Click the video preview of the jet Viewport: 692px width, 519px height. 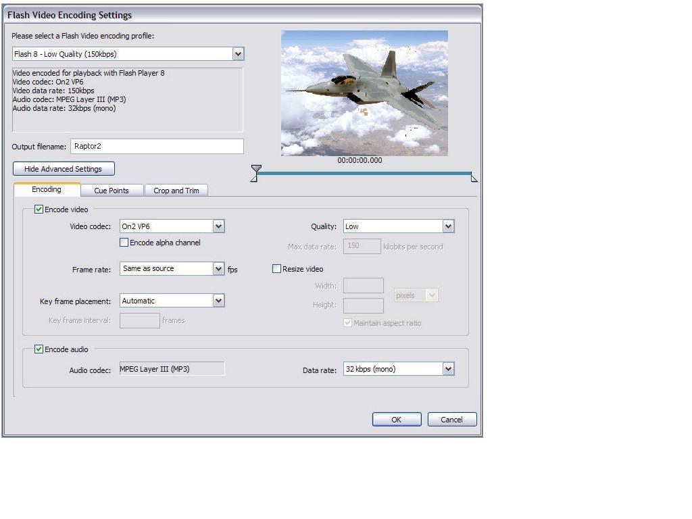(x=364, y=93)
